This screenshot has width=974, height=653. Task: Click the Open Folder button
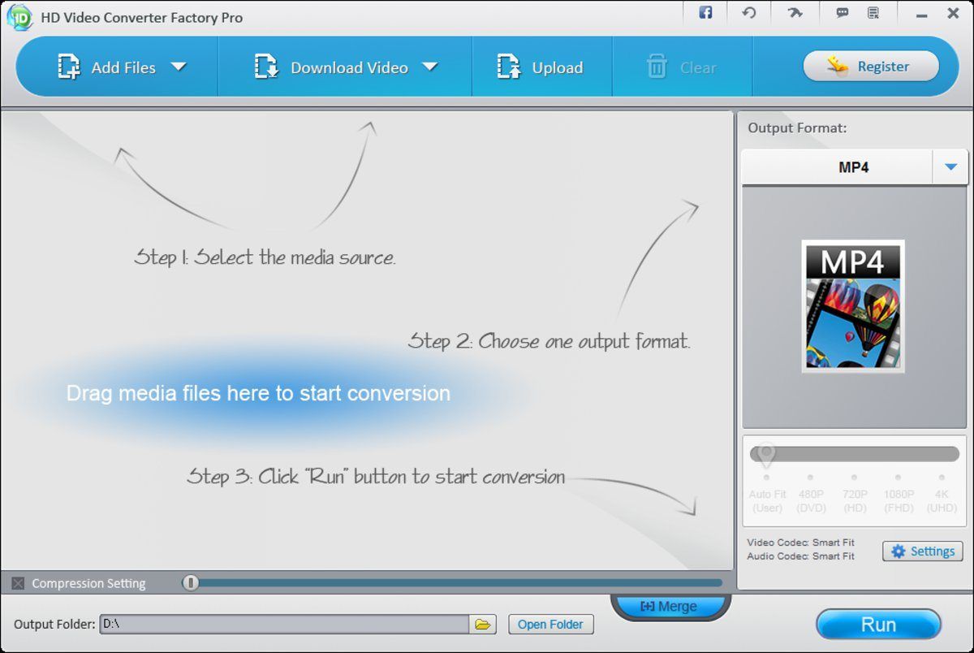pos(550,624)
